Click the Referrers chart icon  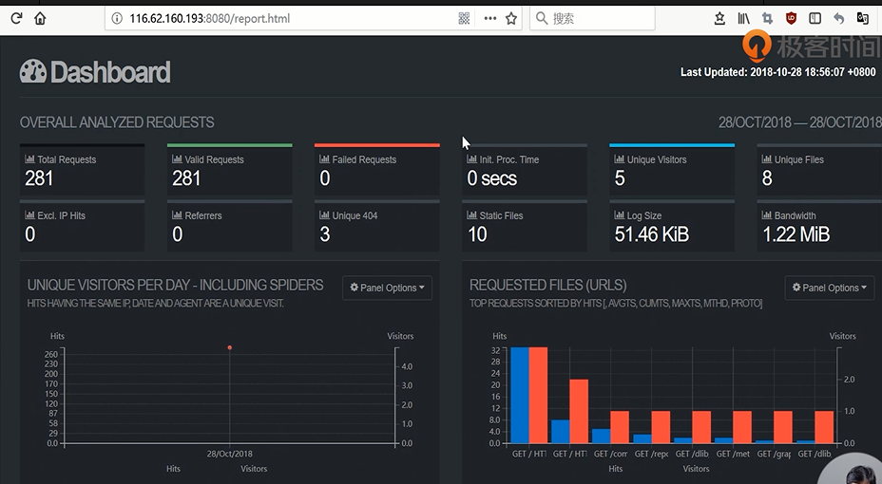pos(177,215)
